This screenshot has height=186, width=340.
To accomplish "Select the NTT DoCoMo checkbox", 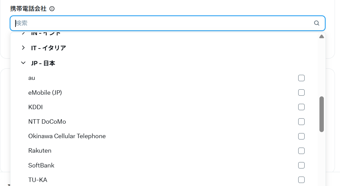I will click(301, 122).
